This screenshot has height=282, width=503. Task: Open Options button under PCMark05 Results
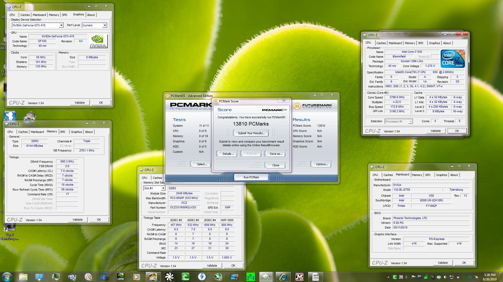click(322, 164)
